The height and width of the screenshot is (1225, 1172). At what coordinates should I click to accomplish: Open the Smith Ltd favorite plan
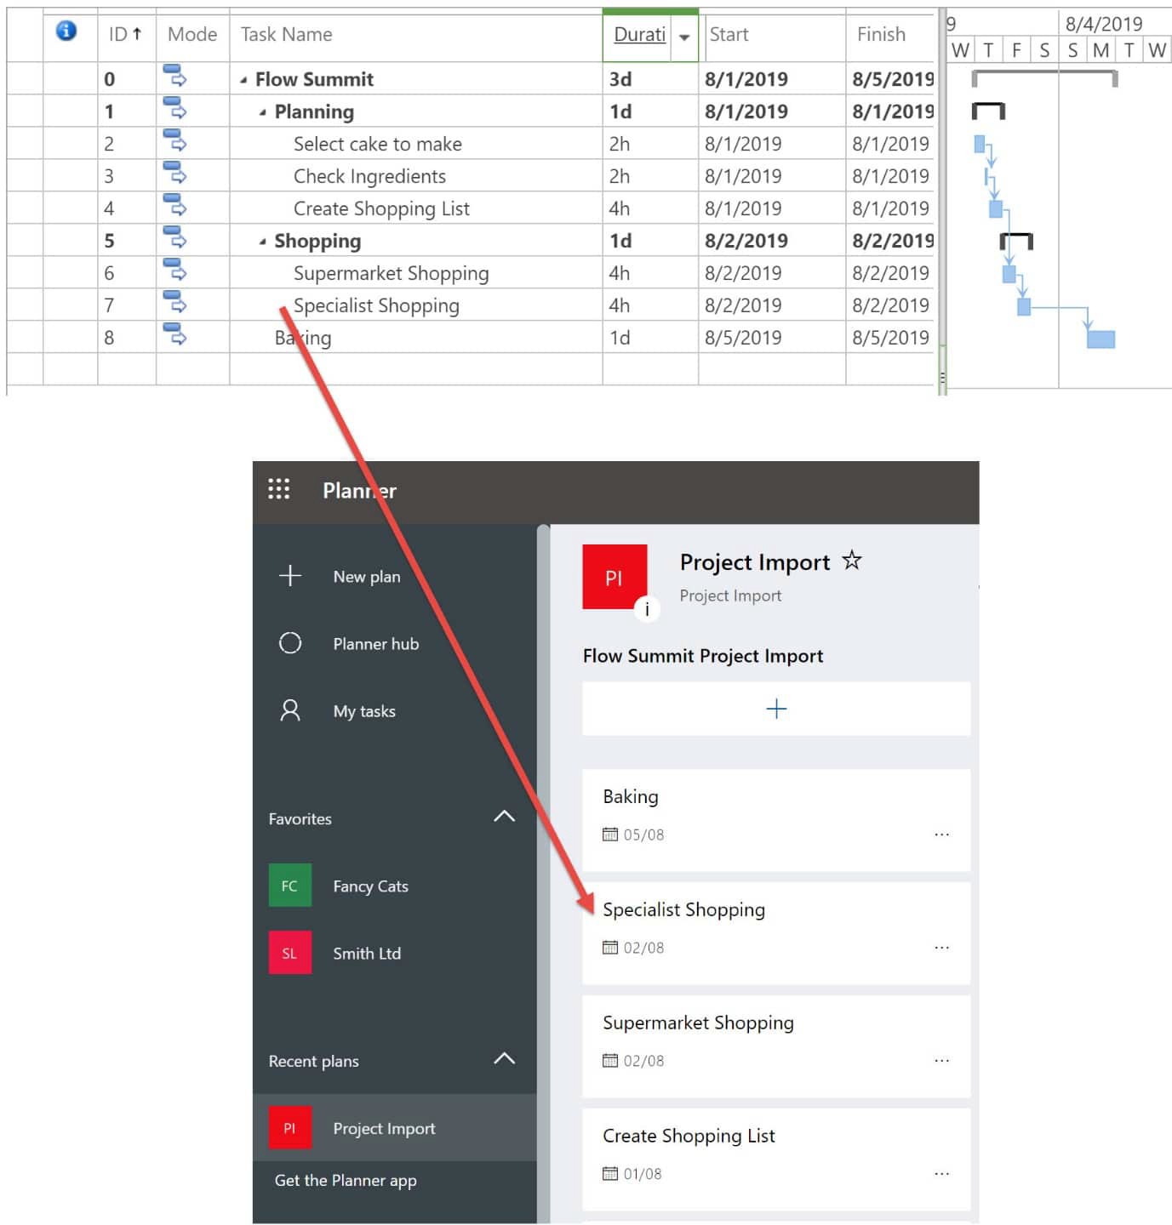click(395, 953)
